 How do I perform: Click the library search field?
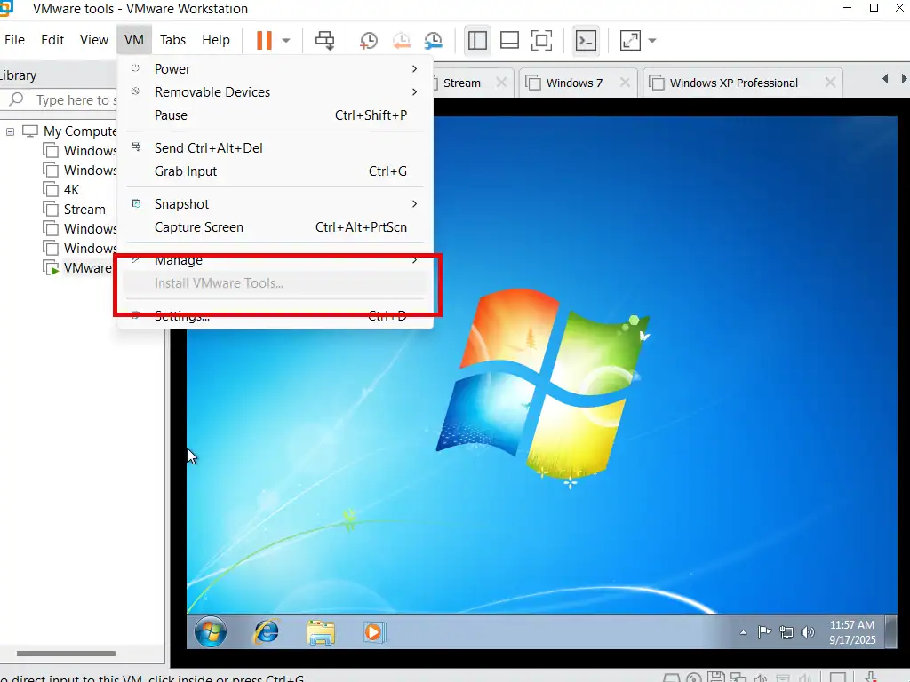click(60, 100)
